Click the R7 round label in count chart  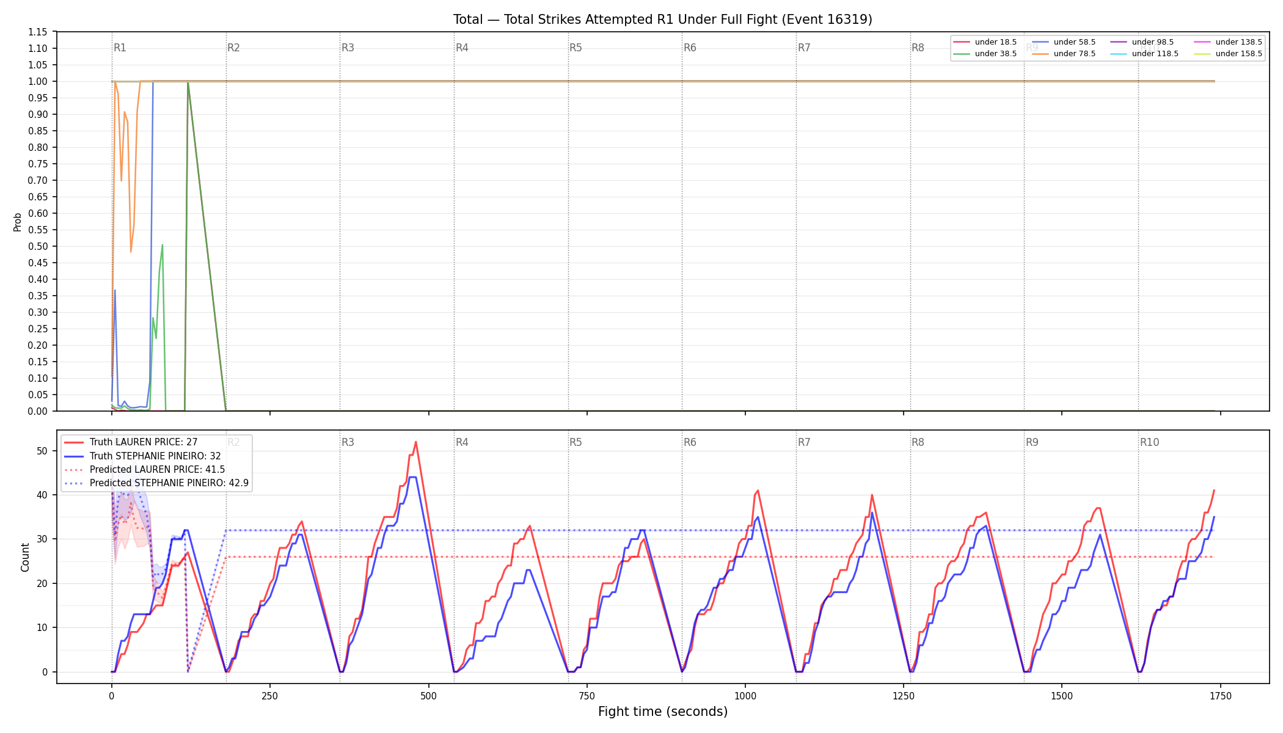click(804, 442)
